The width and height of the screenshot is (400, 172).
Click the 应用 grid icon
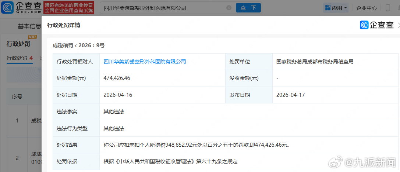click(x=328, y=8)
